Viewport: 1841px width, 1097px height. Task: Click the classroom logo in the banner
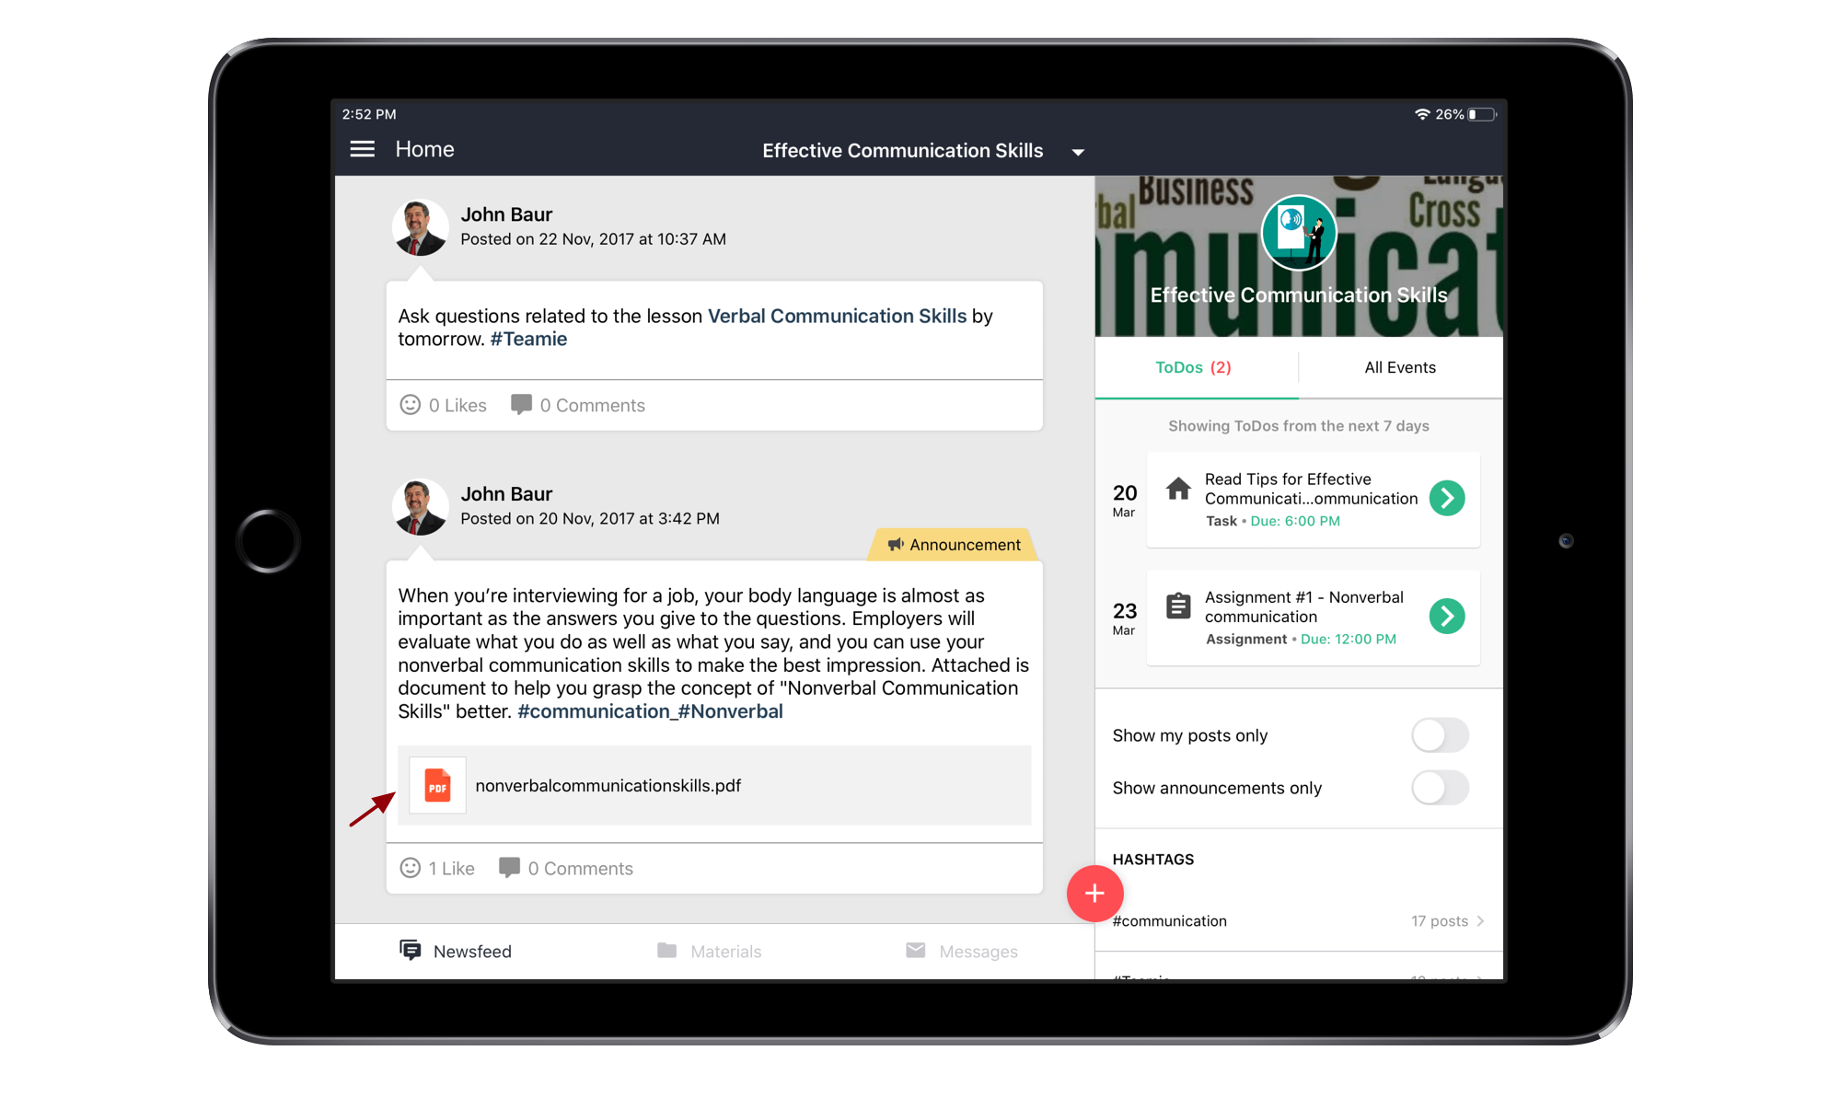[x=1298, y=232]
